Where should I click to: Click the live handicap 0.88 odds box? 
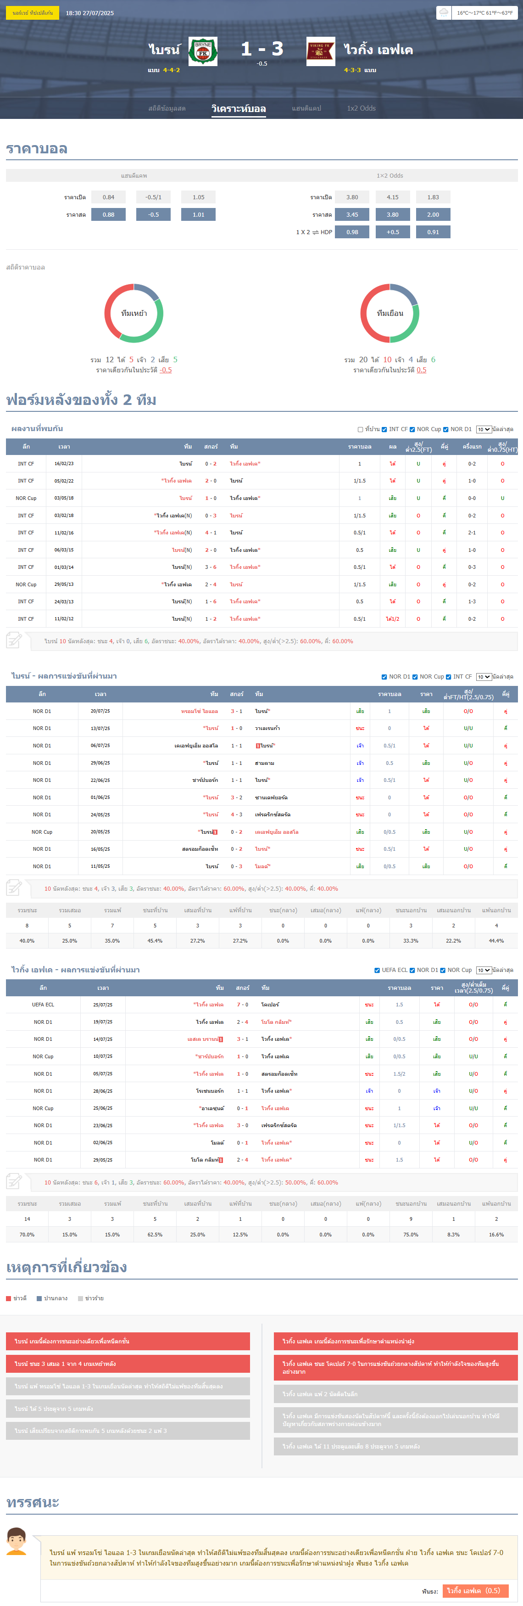108,214
